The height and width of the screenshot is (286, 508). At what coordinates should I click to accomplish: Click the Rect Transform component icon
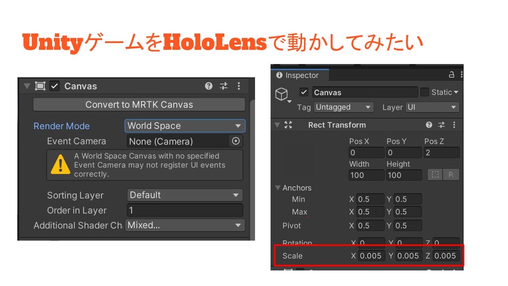coord(288,125)
